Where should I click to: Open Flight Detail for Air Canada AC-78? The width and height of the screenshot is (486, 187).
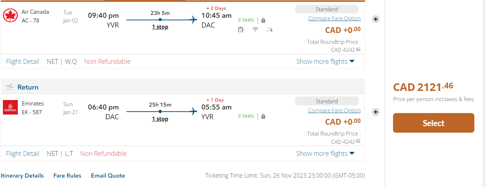23,62
